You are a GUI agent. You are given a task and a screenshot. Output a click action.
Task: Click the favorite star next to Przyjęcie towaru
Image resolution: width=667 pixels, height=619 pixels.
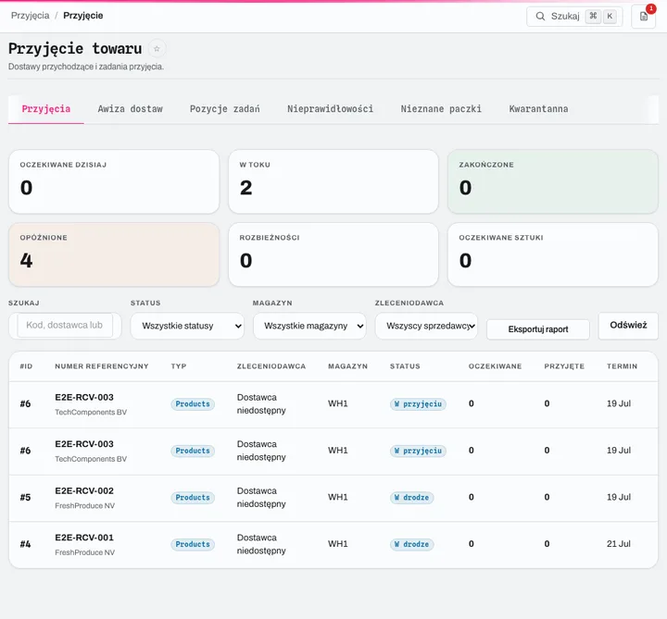(x=157, y=49)
